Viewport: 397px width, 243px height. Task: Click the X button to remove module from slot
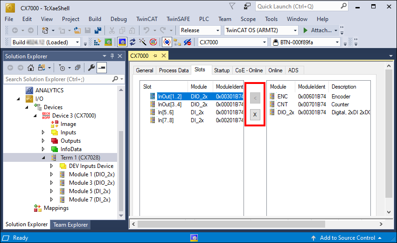[x=255, y=115]
